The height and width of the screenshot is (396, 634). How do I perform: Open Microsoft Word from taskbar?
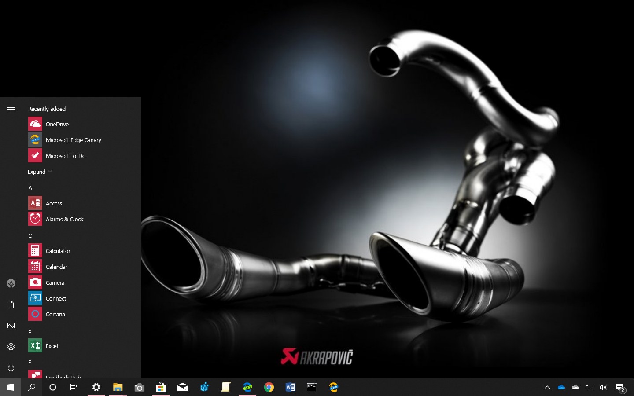click(x=290, y=387)
